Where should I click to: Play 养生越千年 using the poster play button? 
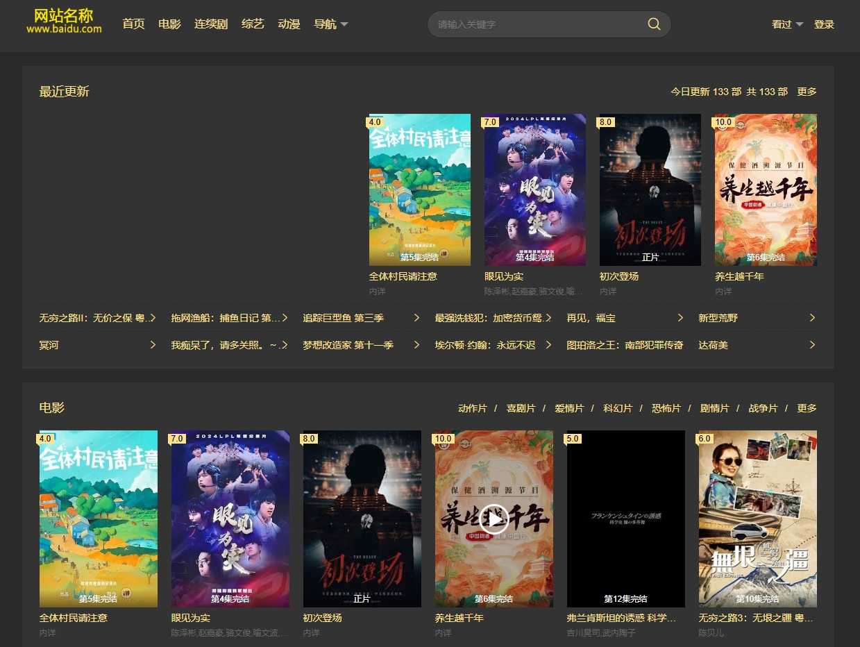(494, 519)
